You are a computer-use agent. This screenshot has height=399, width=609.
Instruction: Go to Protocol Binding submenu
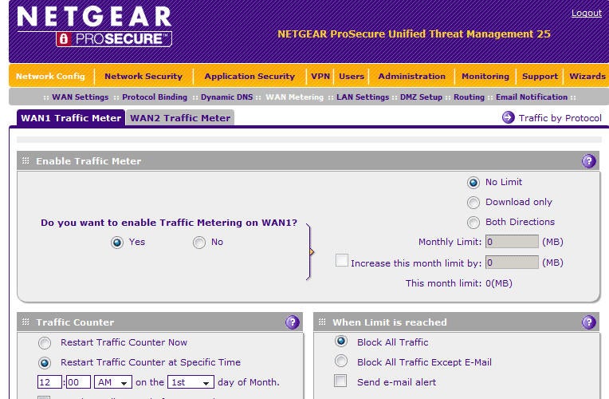pyautogui.click(x=155, y=97)
